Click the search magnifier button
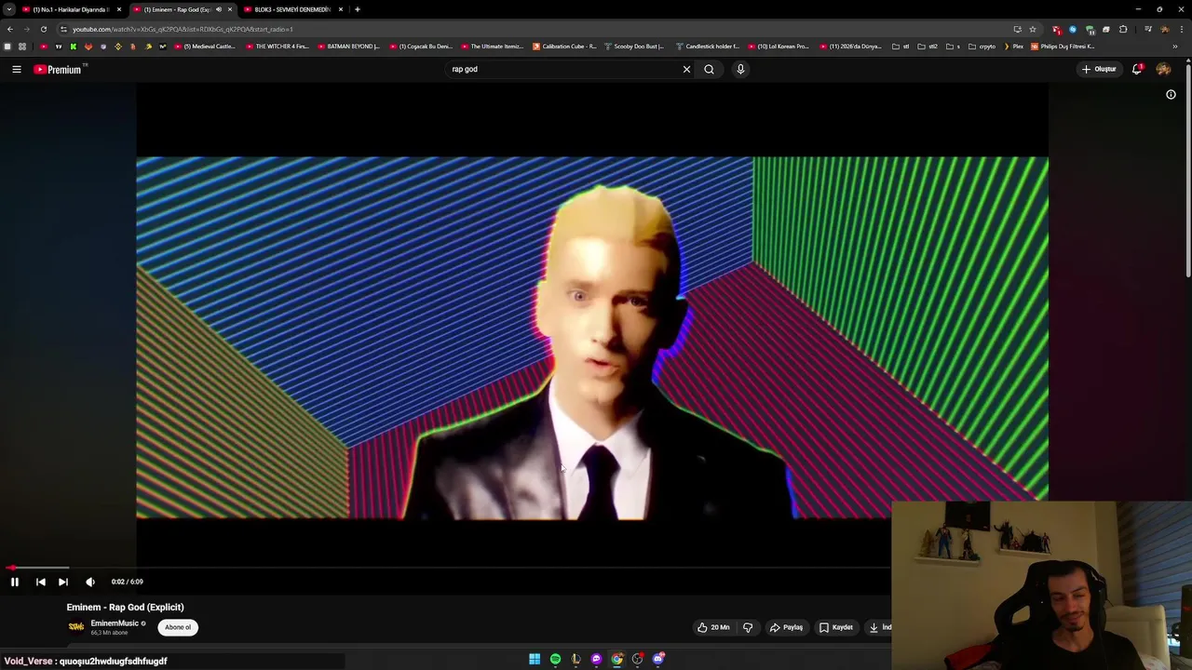Viewport: 1192px width, 670px height. 710,69
